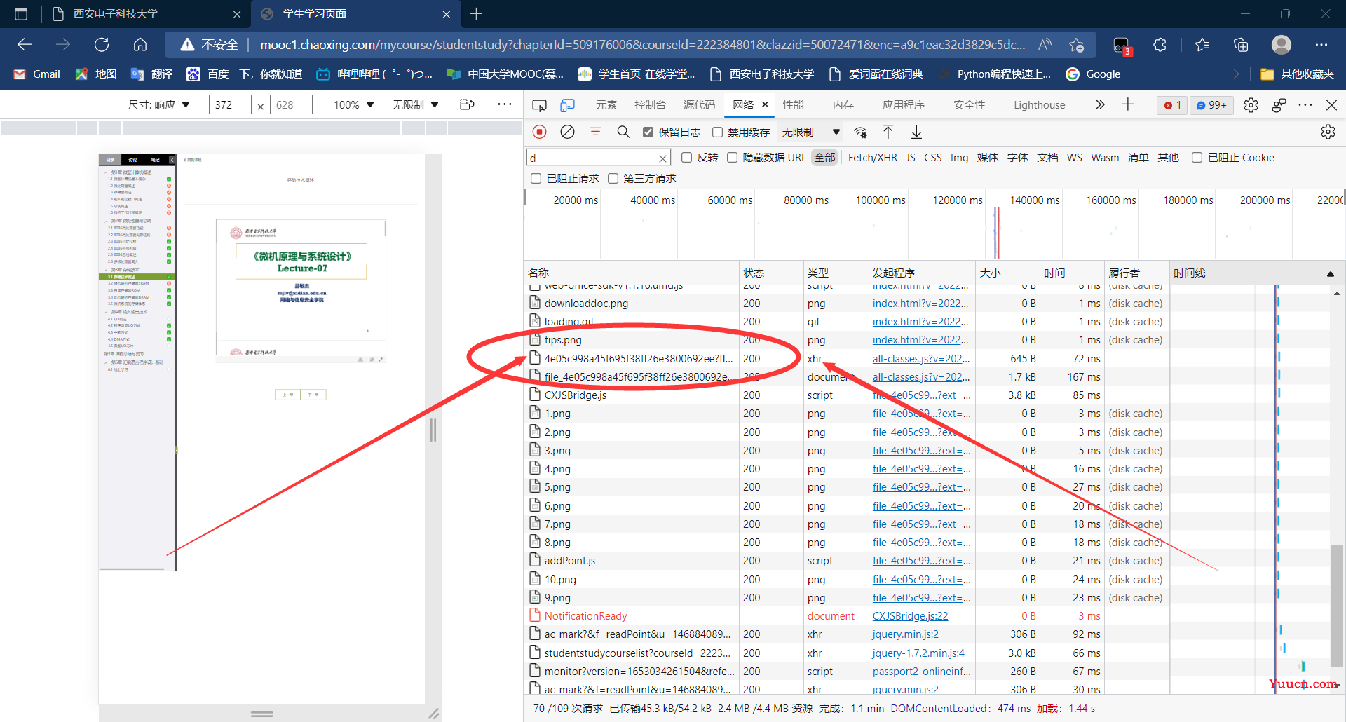This screenshot has height=722, width=1346.
Task: Click the viewport height field 628
Action: tap(291, 105)
